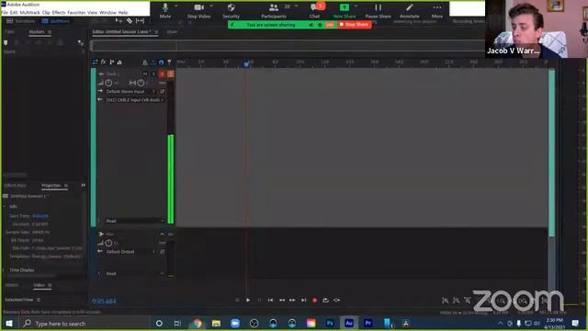
Task: Click the Play button in transport
Action: point(248,301)
